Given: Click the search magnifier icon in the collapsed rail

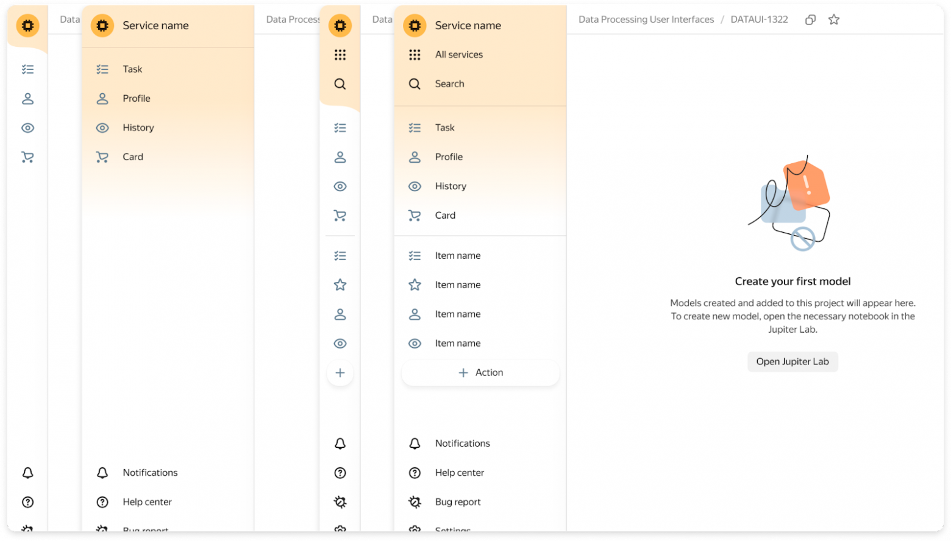Looking at the screenshot, I should [x=340, y=84].
